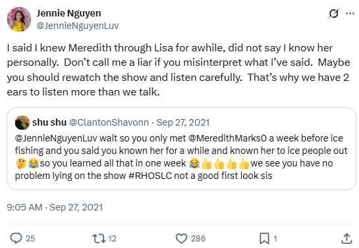359x248 pixels.
Task: Open the shu shu profile name
Action: tap(49, 122)
